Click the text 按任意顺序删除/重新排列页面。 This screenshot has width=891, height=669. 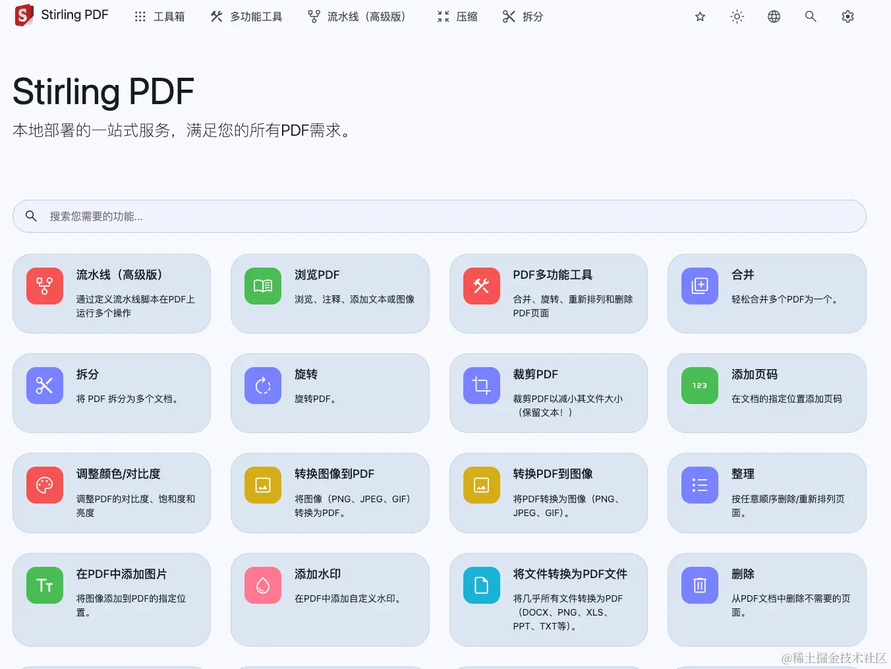pyautogui.click(x=788, y=506)
